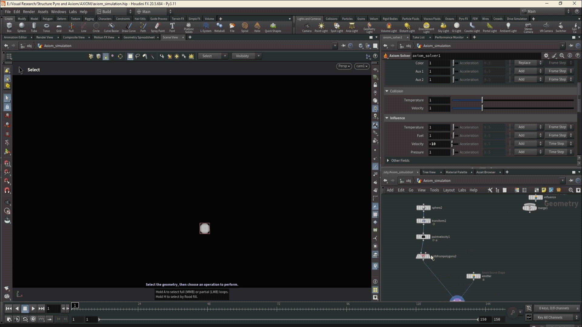The height and width of the screenshot is (327, 582).
Task: Select the Sphere shelf tool
Action: pyautogui.click(x=21, y=27)
